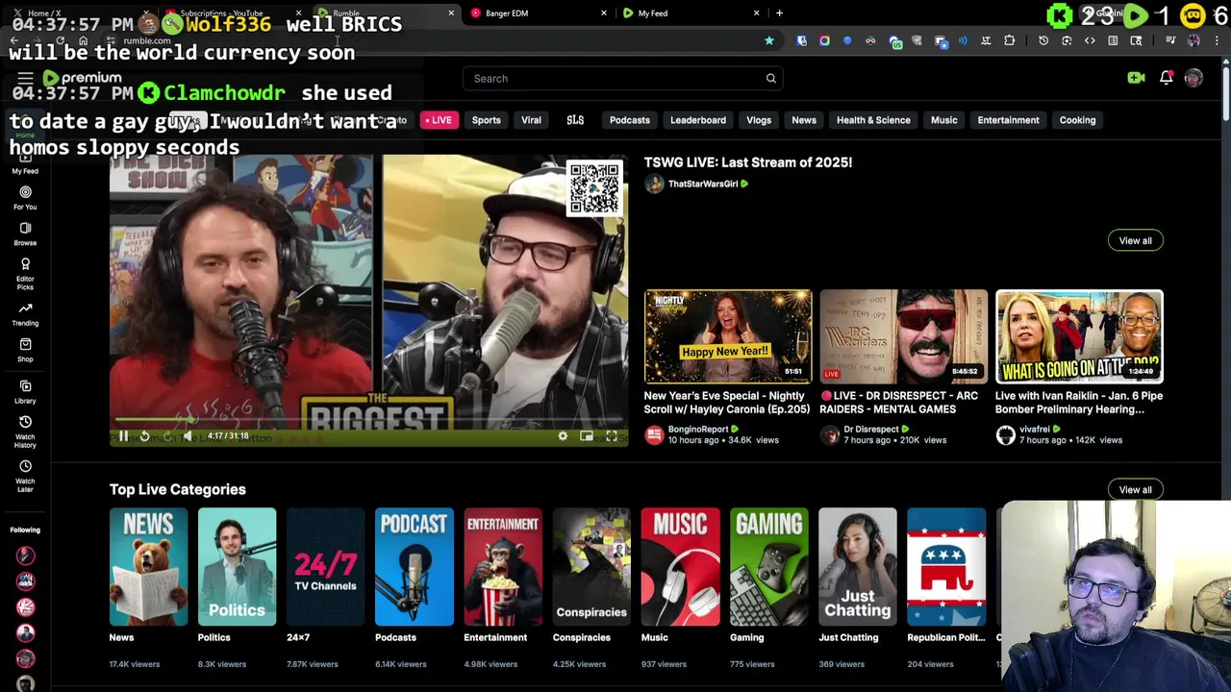
Task: Select the Vlogs category chip
Action: [759, 120]
